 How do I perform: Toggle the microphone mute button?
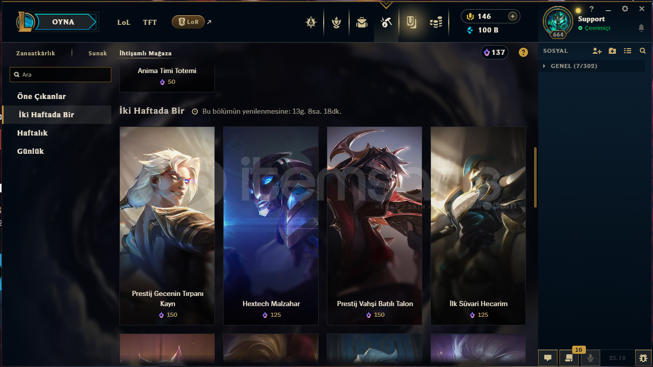pyautogui.click(x=590, y=357)
